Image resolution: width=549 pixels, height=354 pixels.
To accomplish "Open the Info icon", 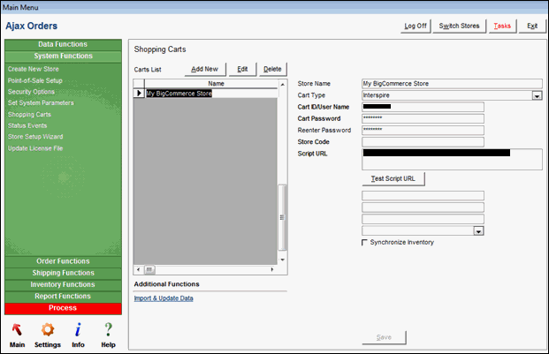I will click(78, 335).
